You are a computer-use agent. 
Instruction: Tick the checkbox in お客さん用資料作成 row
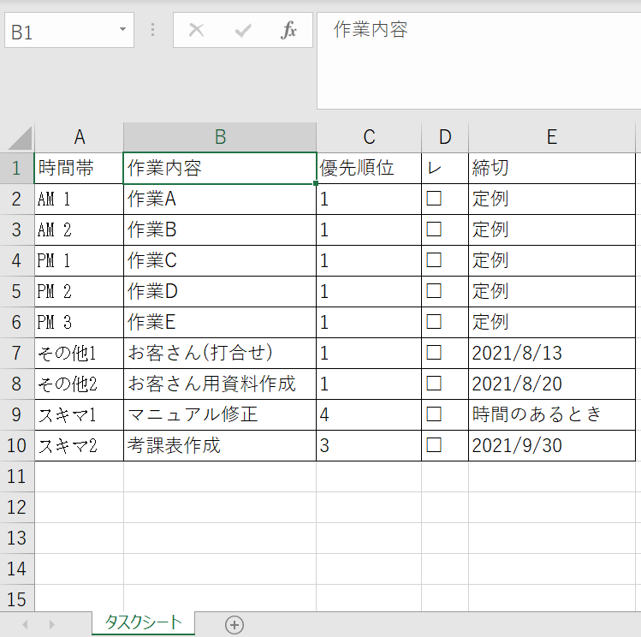point(434,384)
